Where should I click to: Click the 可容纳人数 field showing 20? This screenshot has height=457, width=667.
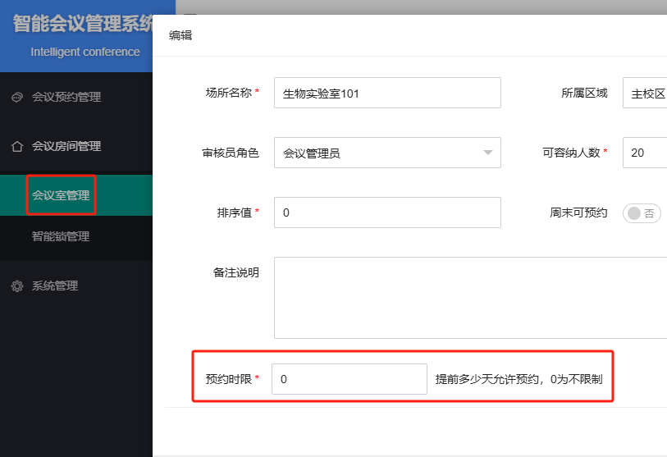(645, 153)
